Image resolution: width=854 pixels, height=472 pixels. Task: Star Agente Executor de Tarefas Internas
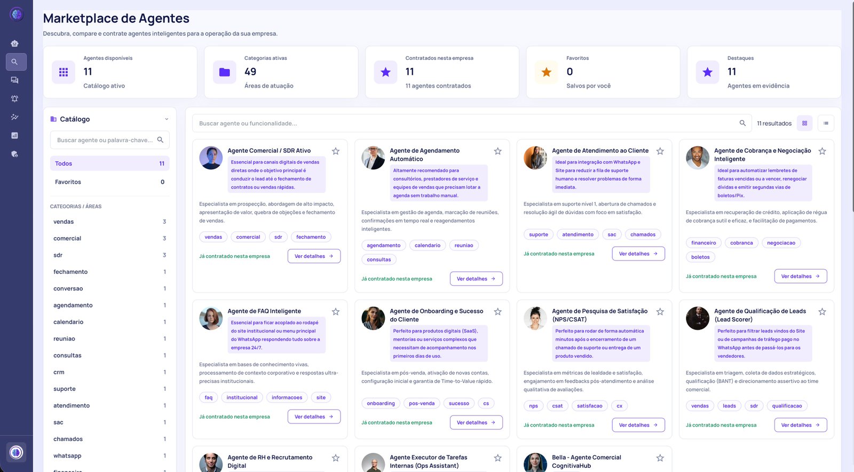[x=497, y=458]
